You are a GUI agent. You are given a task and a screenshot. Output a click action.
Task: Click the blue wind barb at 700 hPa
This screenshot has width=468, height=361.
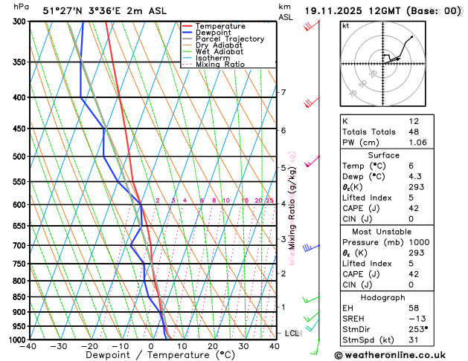311,247
